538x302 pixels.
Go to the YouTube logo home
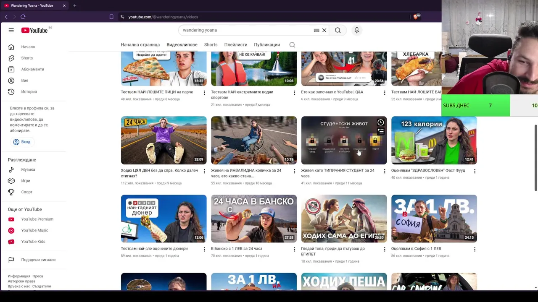[x=34, y=30]
